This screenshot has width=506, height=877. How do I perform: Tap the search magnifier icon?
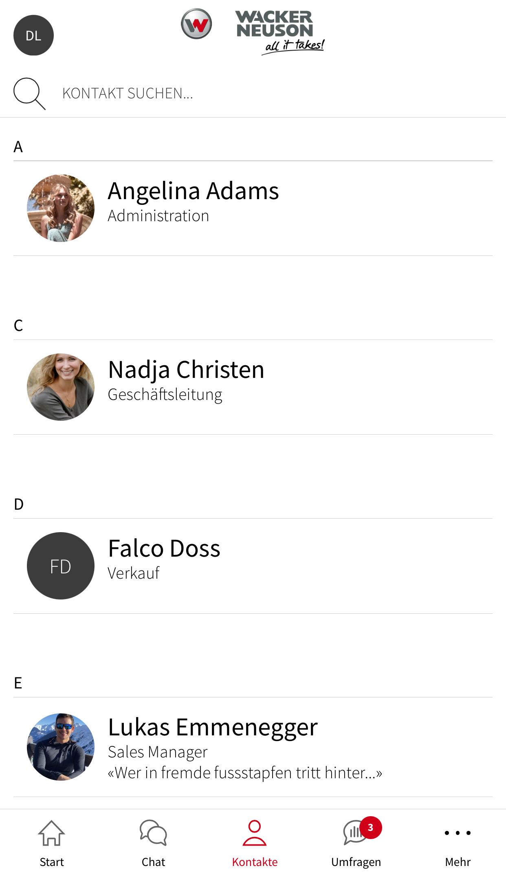coord(29,93)
